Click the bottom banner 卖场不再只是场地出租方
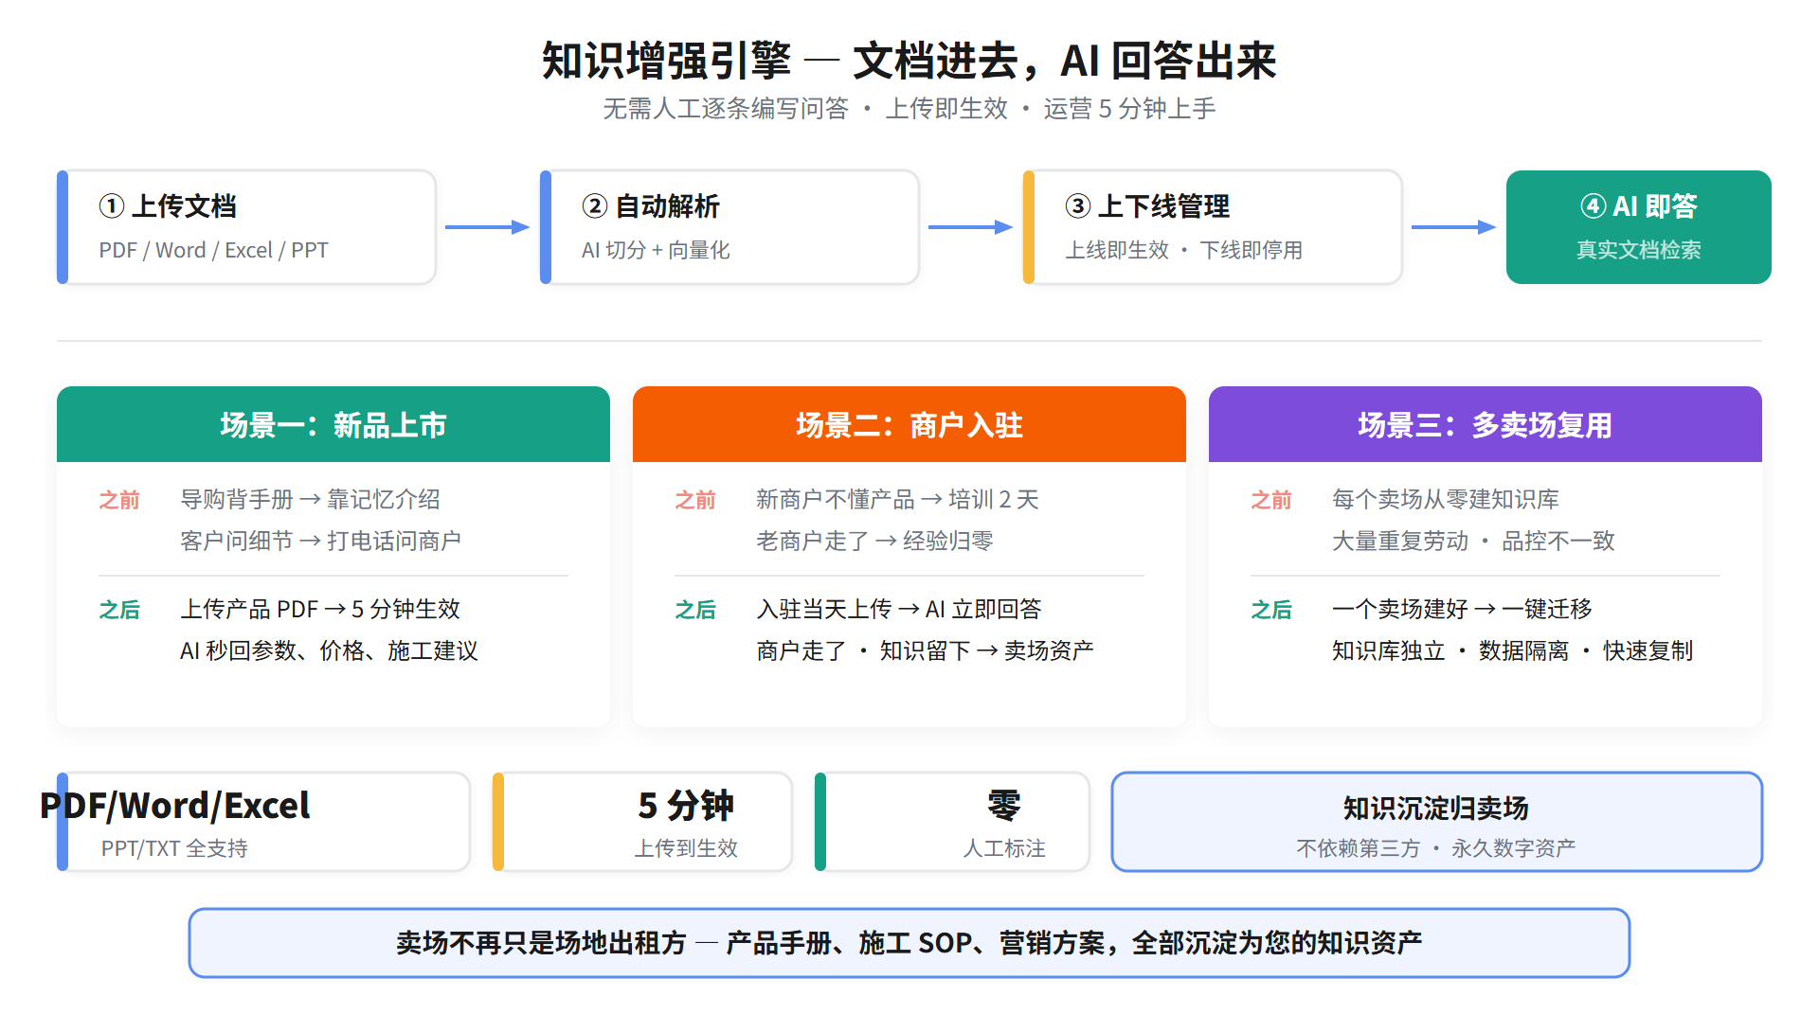Screen dimensions: 1819x1032 pos(541,943)
